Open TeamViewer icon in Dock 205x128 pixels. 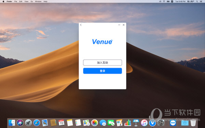click(173, 123)
